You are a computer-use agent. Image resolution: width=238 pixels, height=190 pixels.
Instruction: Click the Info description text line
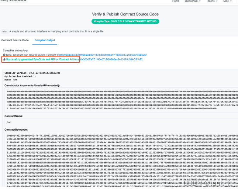tap(56, 31)
